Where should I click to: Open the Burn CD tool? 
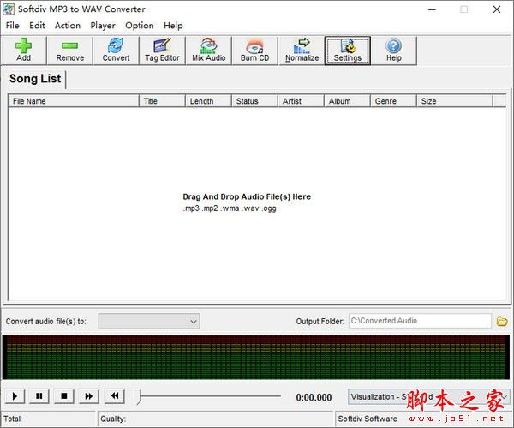pos(254,51)
